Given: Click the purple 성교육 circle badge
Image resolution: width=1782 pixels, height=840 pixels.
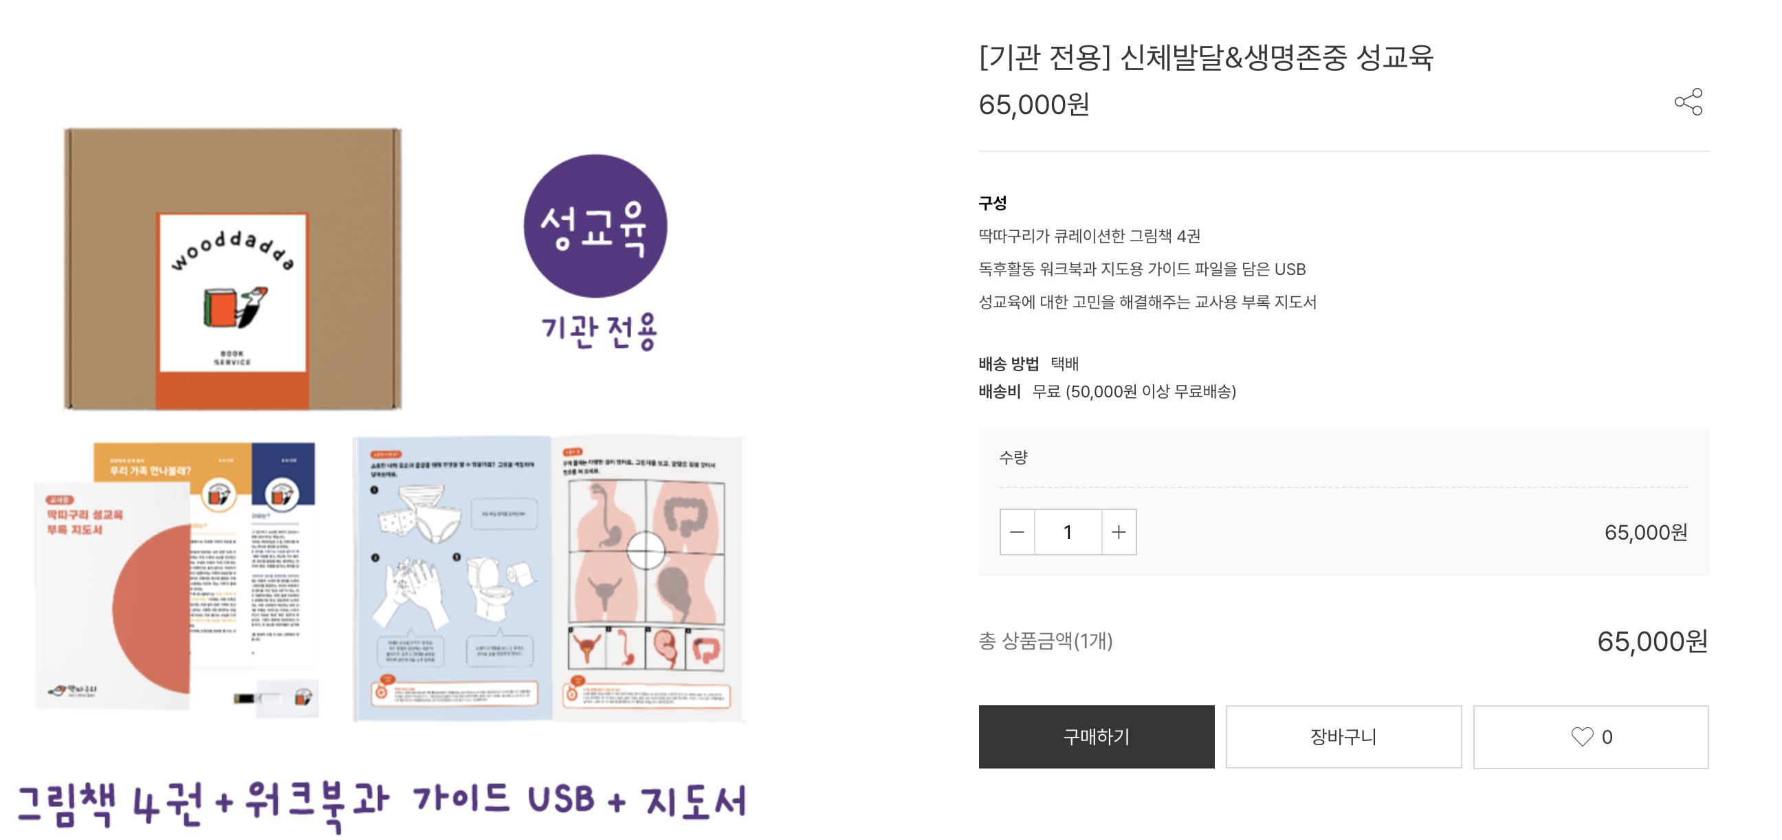Looking at the screenshot, I should (x=595, y=225).
